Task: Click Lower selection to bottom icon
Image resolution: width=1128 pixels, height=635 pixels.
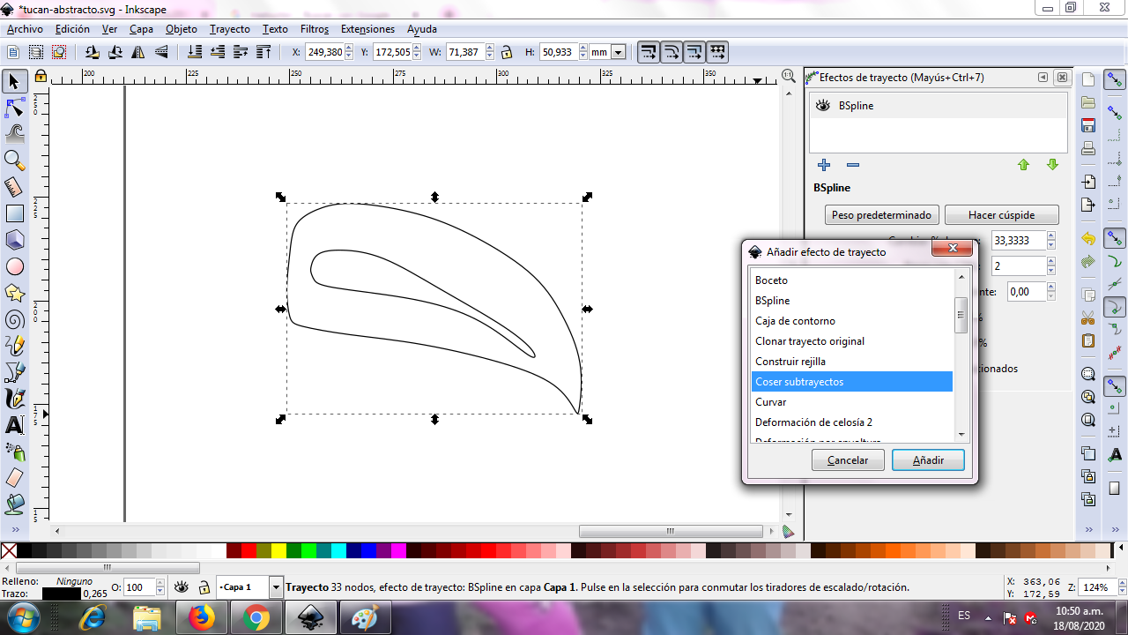Action: coord(195,52)
